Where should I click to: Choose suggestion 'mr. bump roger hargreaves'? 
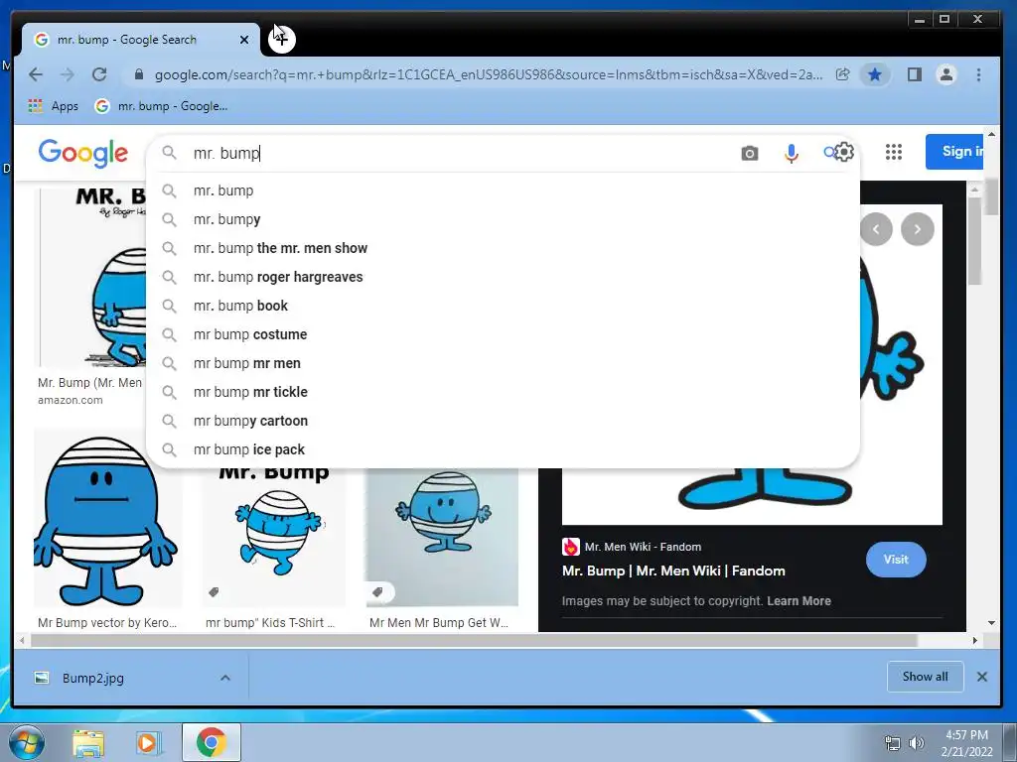point(503,277)
